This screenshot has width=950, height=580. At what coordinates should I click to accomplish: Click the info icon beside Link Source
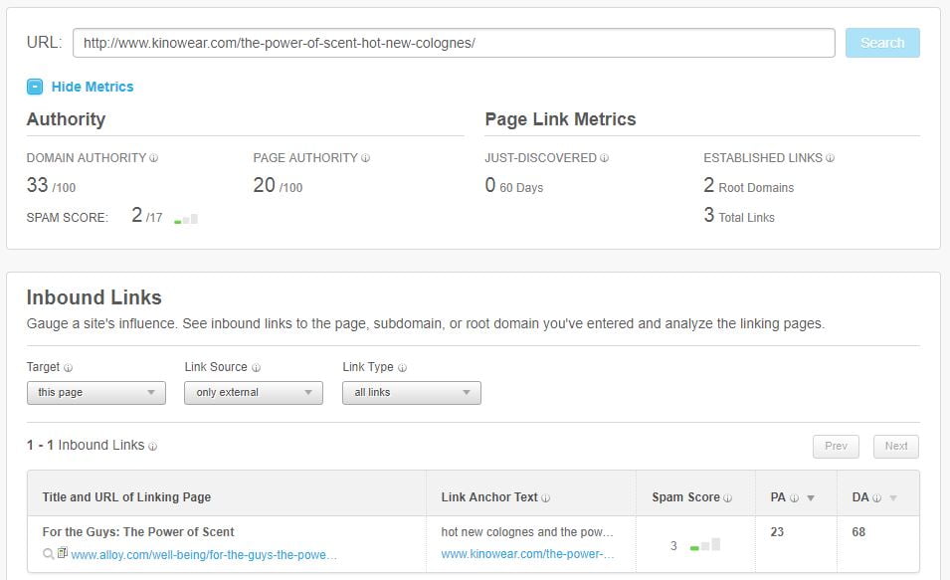(x=256, y=368)
